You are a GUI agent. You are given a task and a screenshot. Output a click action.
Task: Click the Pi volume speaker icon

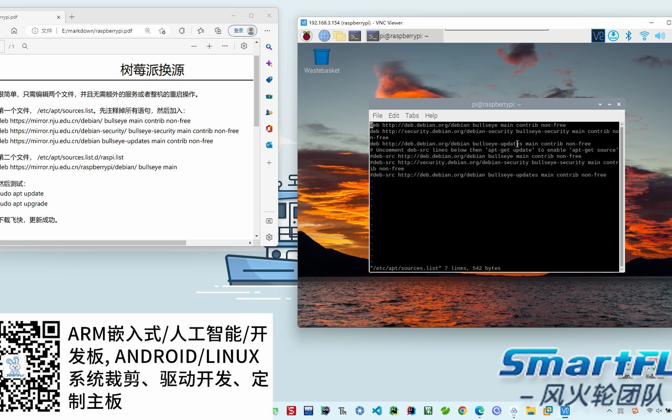tap(660, 36)
